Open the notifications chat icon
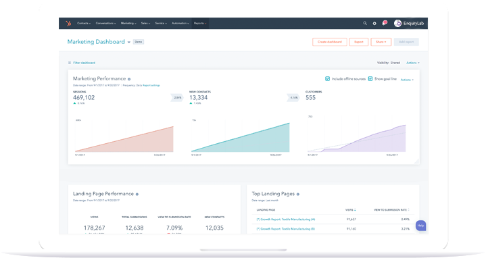Screen dimensions: 486x258 (385, 23)
